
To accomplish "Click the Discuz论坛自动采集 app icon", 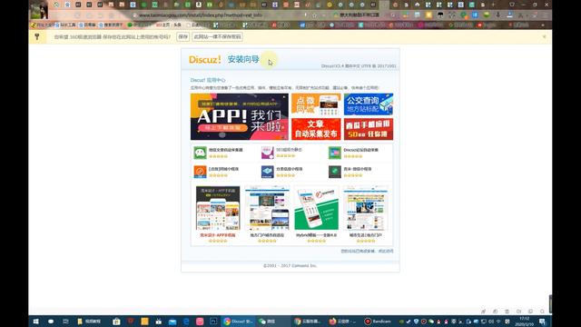I will [335, 153].
